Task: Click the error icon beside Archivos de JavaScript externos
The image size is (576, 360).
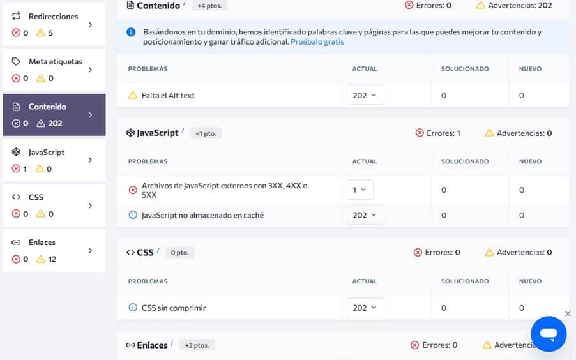Action: [x=133, y=190]
